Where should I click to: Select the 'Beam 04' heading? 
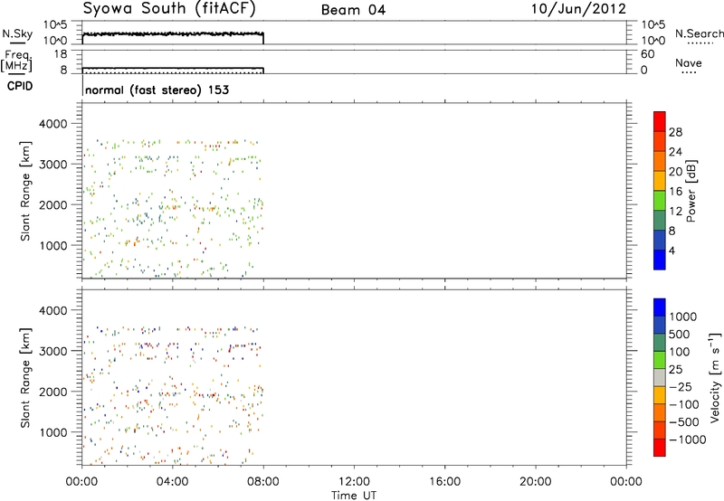point(353,10)
